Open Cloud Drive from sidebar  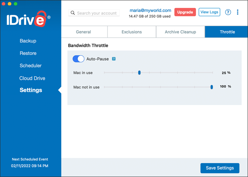32,78
